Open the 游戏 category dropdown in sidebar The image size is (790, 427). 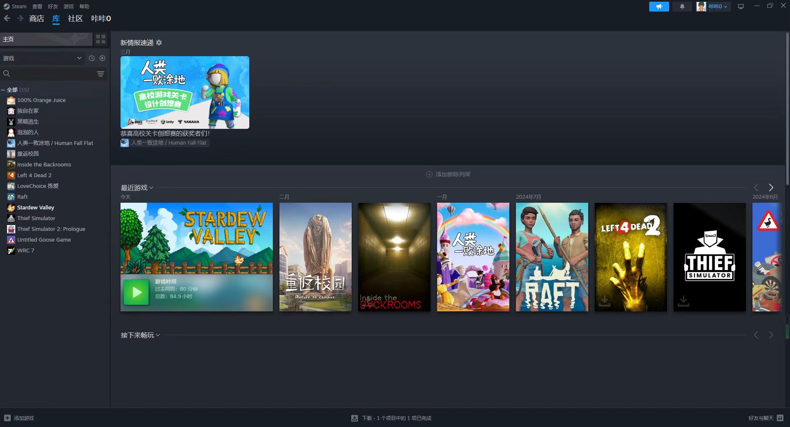[x=42, y=58]
